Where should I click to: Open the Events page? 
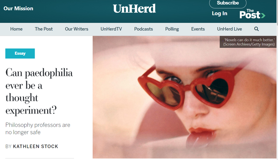198,29
